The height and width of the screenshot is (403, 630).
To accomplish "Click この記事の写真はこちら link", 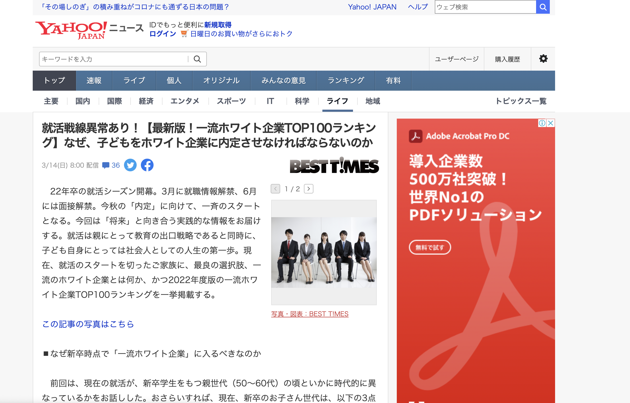I will (88, 324).
